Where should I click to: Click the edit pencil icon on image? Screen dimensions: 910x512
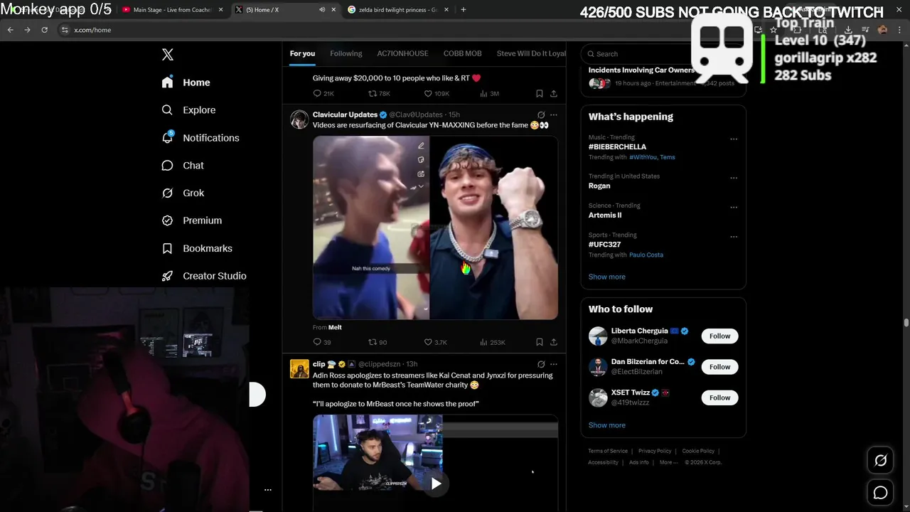421,146
